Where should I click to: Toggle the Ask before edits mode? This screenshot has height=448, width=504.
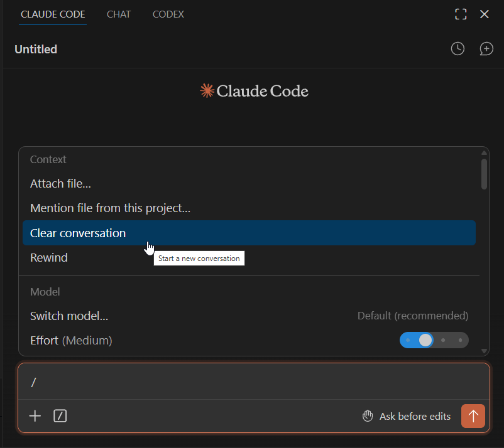tap(407, 416)
